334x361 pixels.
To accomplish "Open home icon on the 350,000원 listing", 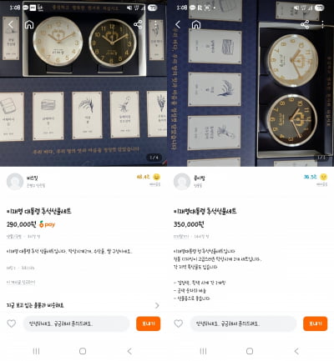I will pyautogui.click(x=196, y=25).
